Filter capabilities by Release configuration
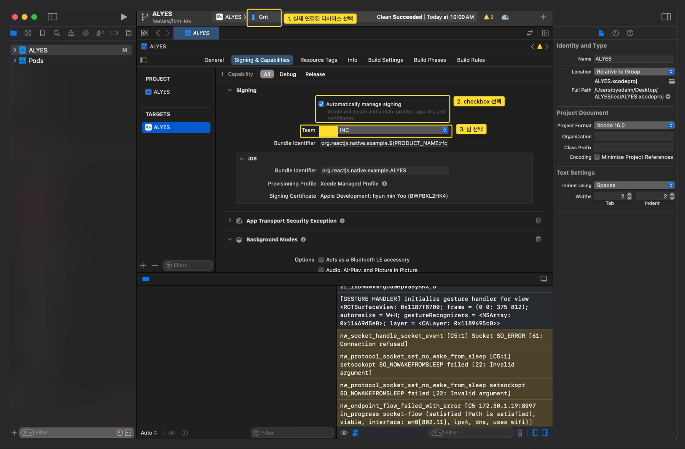The image size is (685, 449). click(315, 74)
